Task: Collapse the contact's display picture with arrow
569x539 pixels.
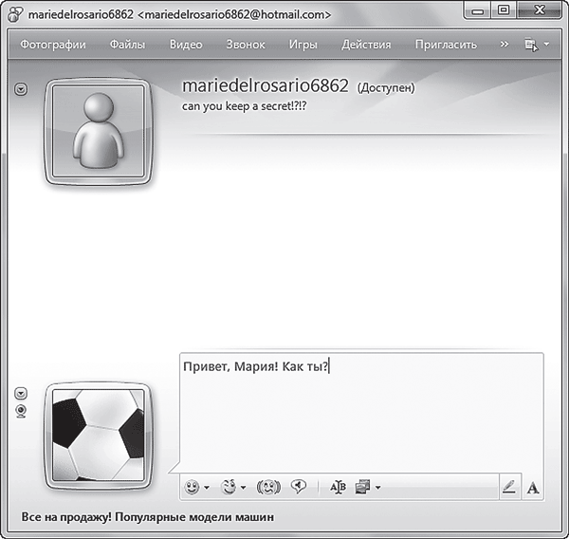Action: point(22,88)
